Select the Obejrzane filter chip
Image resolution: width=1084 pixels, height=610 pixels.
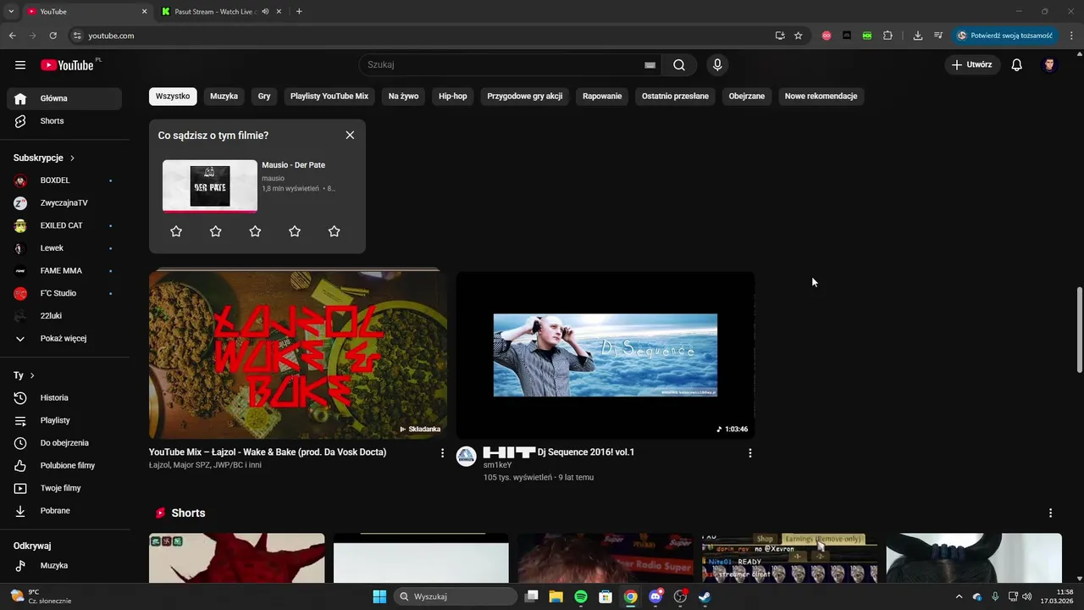(747, 97)
